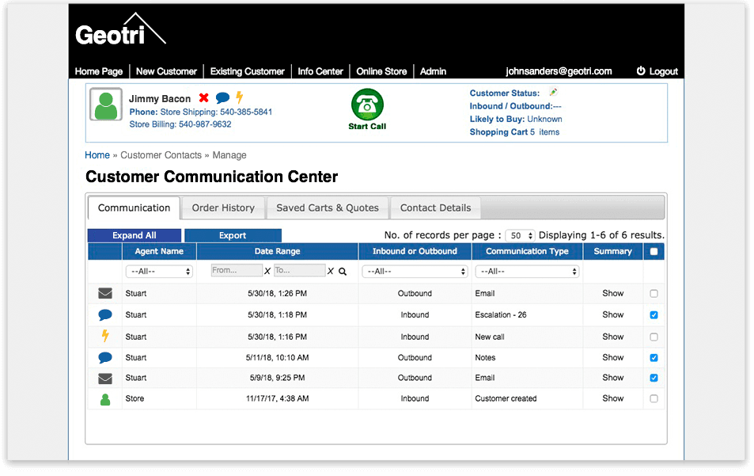Click the green person icon in Store row
This screenshot has width=754, height=476.
[x=104, y=399]
